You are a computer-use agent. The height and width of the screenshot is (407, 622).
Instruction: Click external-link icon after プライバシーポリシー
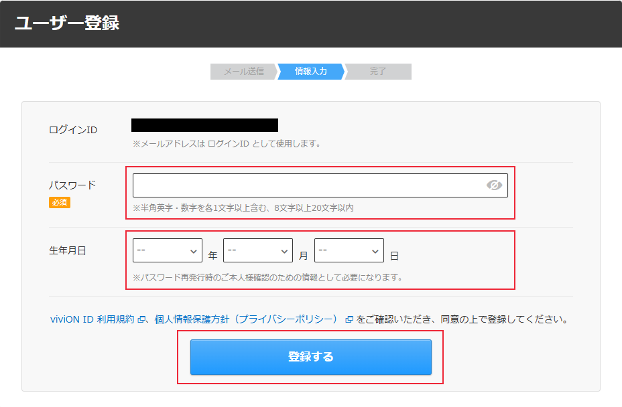pyautogui.click(x=349, y=320)
